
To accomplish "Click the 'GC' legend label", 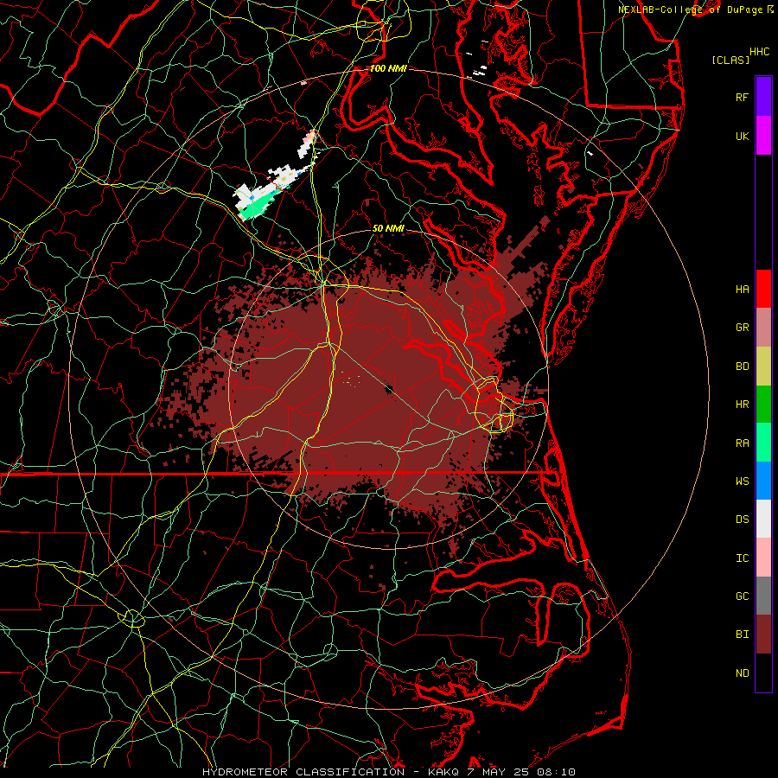I will tap(742, 596).
